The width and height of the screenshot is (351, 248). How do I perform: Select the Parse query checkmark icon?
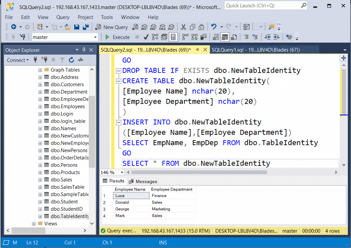click(146, 37)
